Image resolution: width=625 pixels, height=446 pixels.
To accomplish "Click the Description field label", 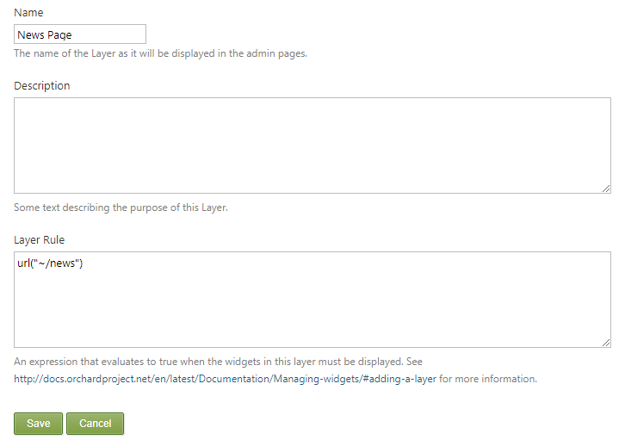I will click(42, 86).
